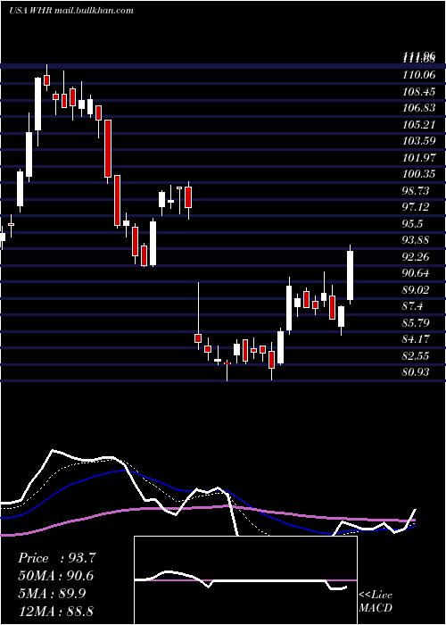Select price label 80.93

(x=416, y=372)
